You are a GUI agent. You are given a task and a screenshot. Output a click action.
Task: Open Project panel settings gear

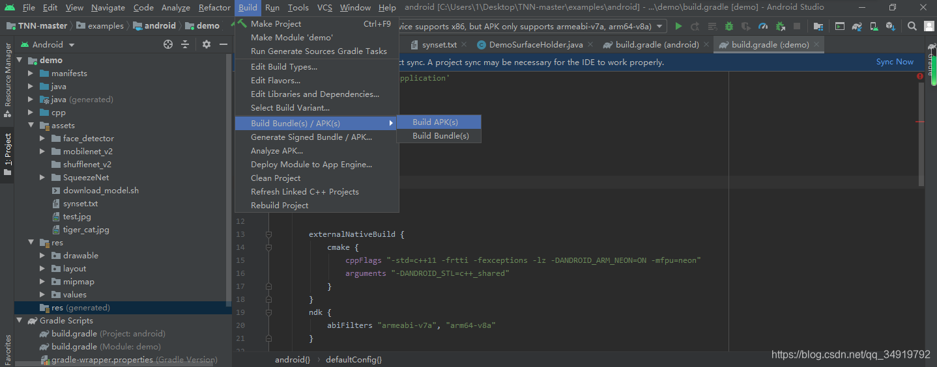click(x=207, y=44)
